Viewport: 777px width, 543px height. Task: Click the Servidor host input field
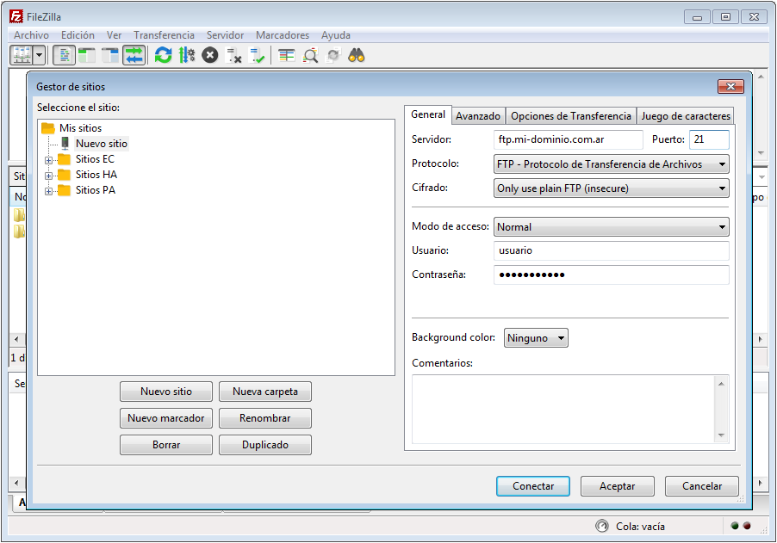pyautogui.click(x=569, y=139)
